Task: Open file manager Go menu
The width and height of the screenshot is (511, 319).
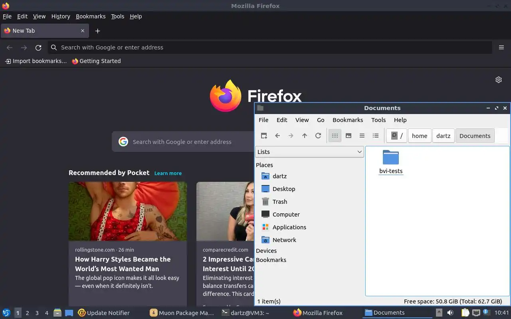Action: [x=321, y=120]
